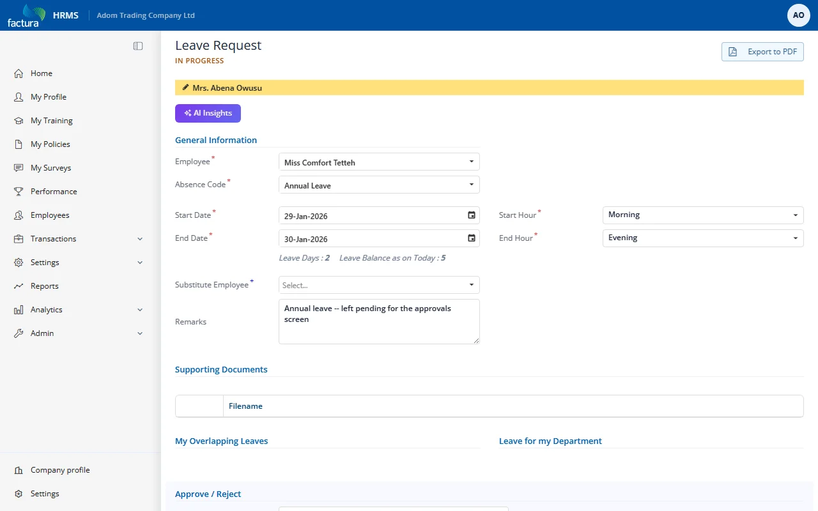Click the Start Date field showing 29-Jan-2026
This screenshot has height=511, width=818.
tap(379, 215)
